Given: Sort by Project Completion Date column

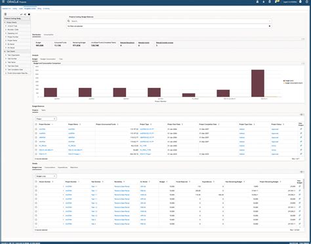Looking at the screenshot, I should coord(218,124).
